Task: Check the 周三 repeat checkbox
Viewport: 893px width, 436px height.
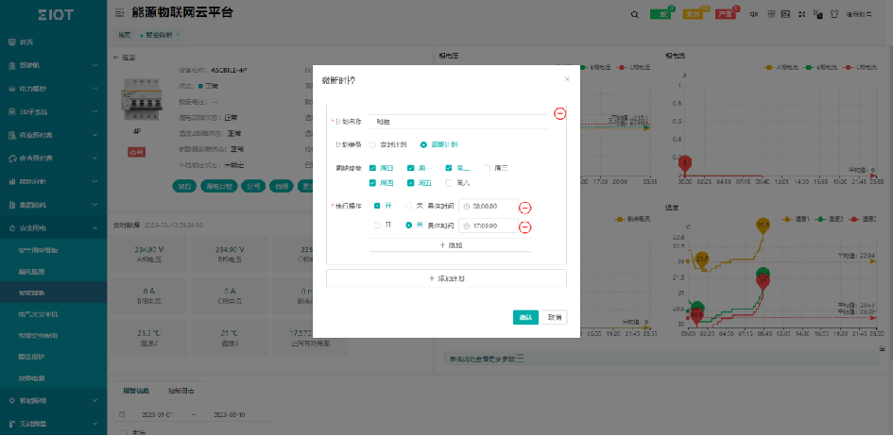Action: tap(487, 168)
